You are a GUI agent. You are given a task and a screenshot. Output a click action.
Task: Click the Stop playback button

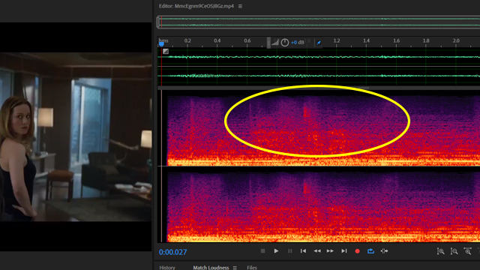coord(262,251)
